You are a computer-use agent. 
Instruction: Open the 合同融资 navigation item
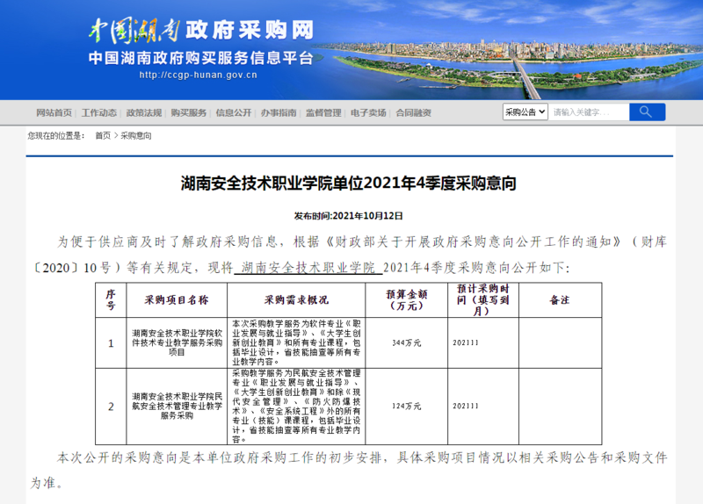pyautogui.click(x=413, y=113)
